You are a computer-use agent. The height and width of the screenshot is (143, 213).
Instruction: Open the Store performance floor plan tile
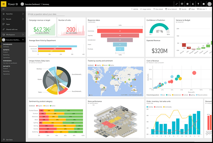[115, 118]
